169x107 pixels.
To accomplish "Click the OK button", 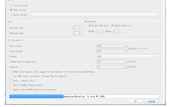I will pyautogui.click(x=135, y=101).
